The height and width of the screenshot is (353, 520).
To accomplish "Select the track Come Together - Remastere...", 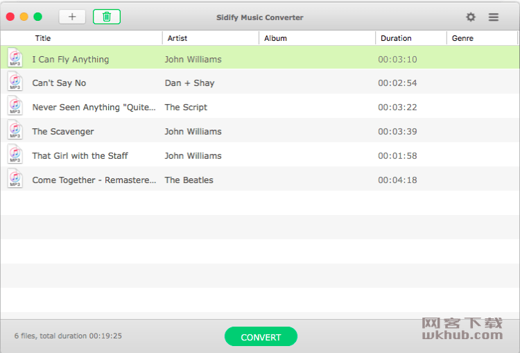I will pyautogui.click(x=94, y=180).
